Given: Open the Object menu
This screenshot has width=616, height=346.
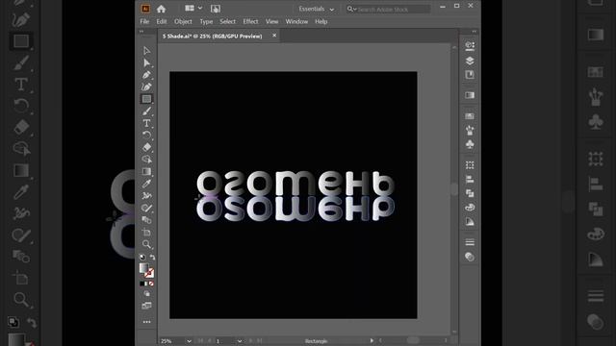Looking at the screenshot, I should [183, 21].
